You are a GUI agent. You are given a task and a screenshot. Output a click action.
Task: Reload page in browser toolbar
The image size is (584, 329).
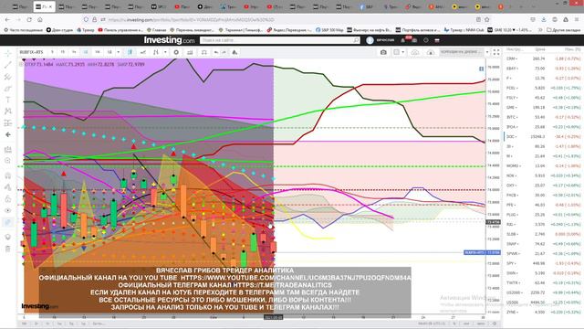click(x=29, y=19)
